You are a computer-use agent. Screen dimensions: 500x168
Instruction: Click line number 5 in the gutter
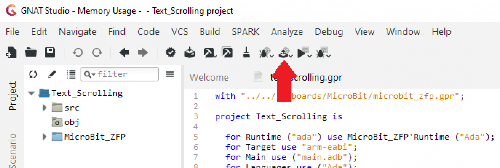(x=196, y=137)
